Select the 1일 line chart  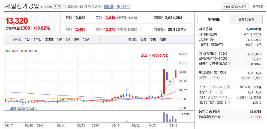27,40
